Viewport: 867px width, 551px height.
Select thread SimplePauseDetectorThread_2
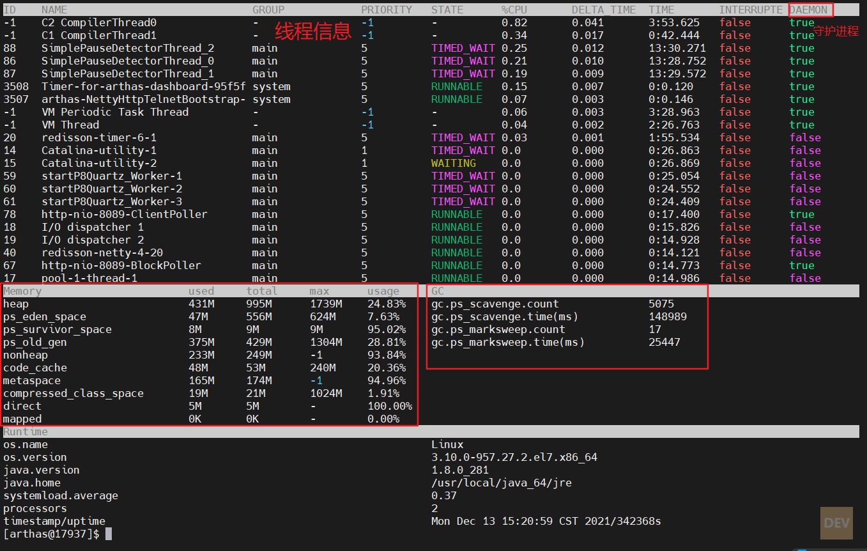128,48
